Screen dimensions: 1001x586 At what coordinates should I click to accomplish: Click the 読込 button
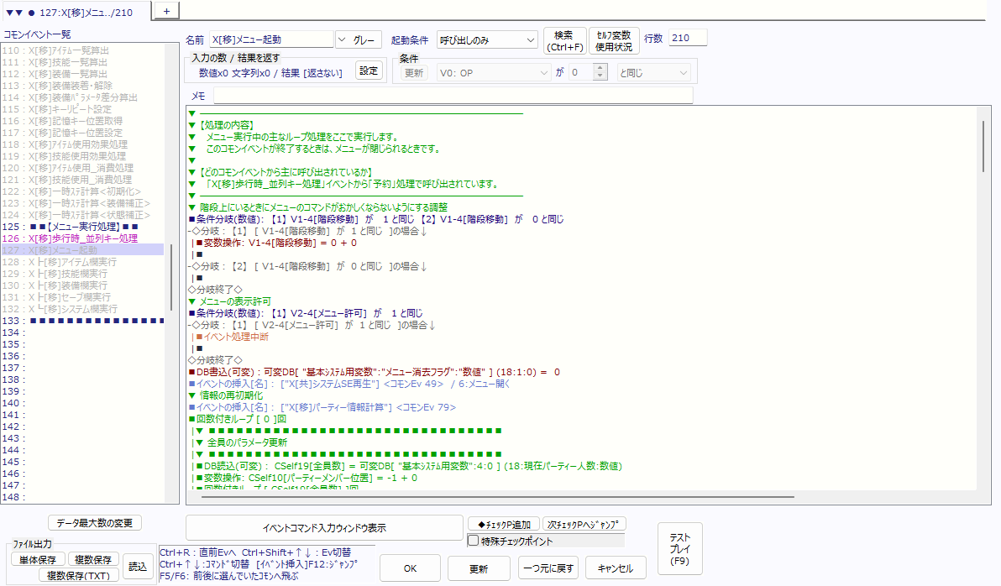tap(137, 566)
